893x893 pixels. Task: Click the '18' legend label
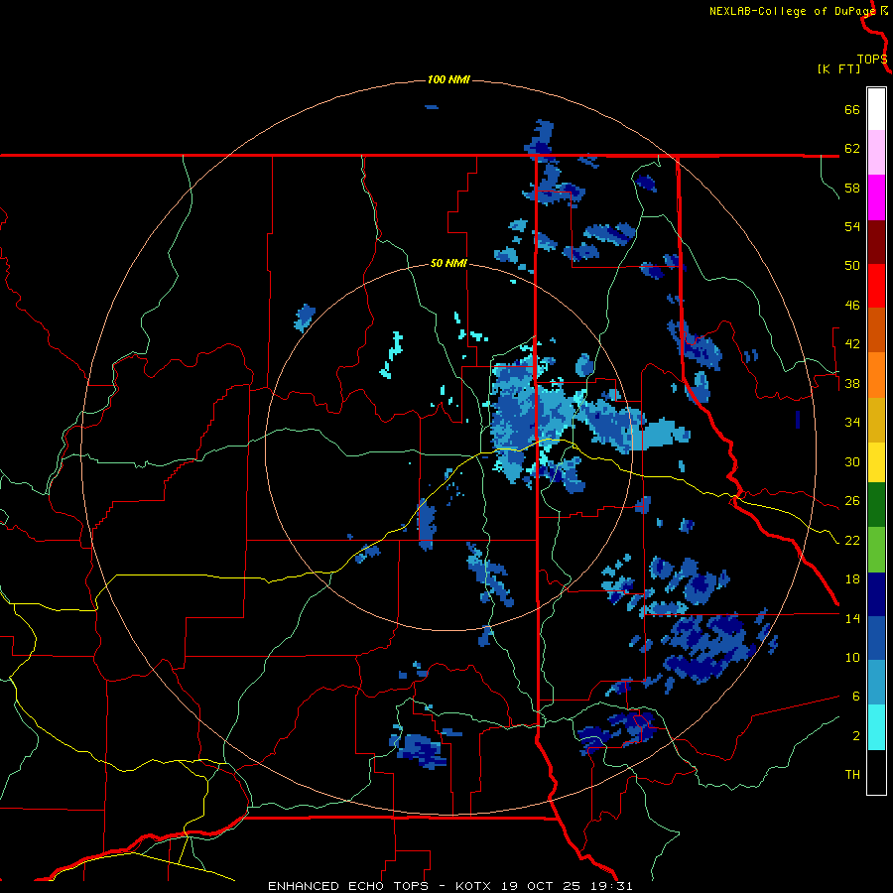click(852, 579)
